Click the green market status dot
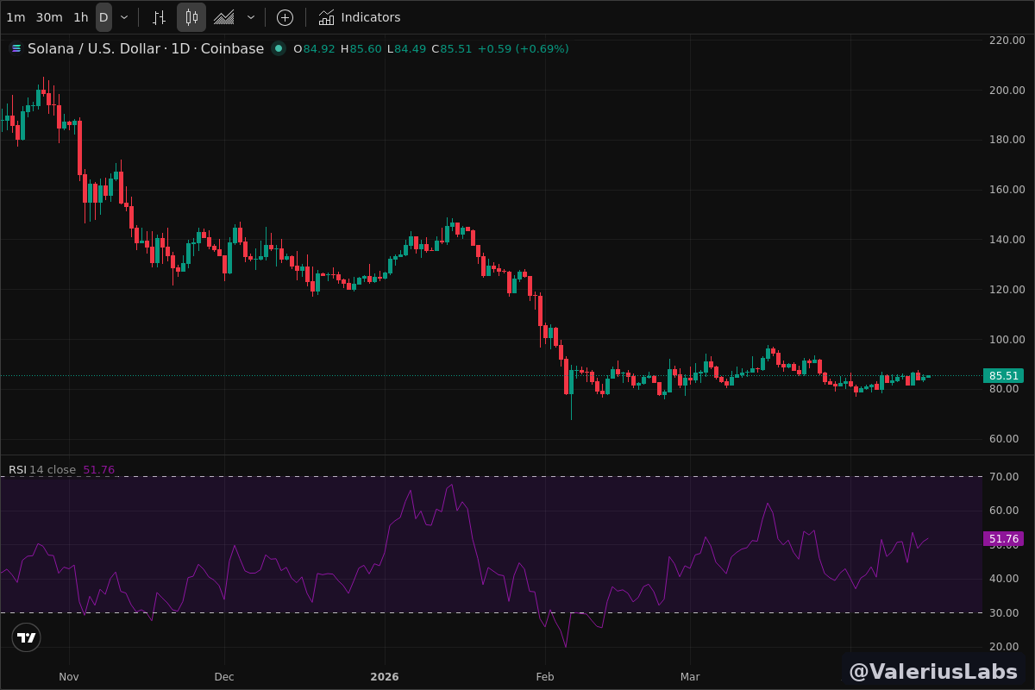 point(278,48)
